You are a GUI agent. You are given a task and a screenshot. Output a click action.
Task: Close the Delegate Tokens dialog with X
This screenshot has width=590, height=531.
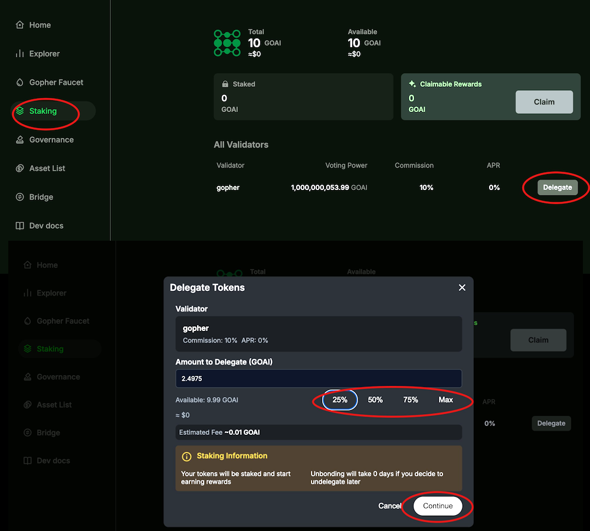click(462, 287)
